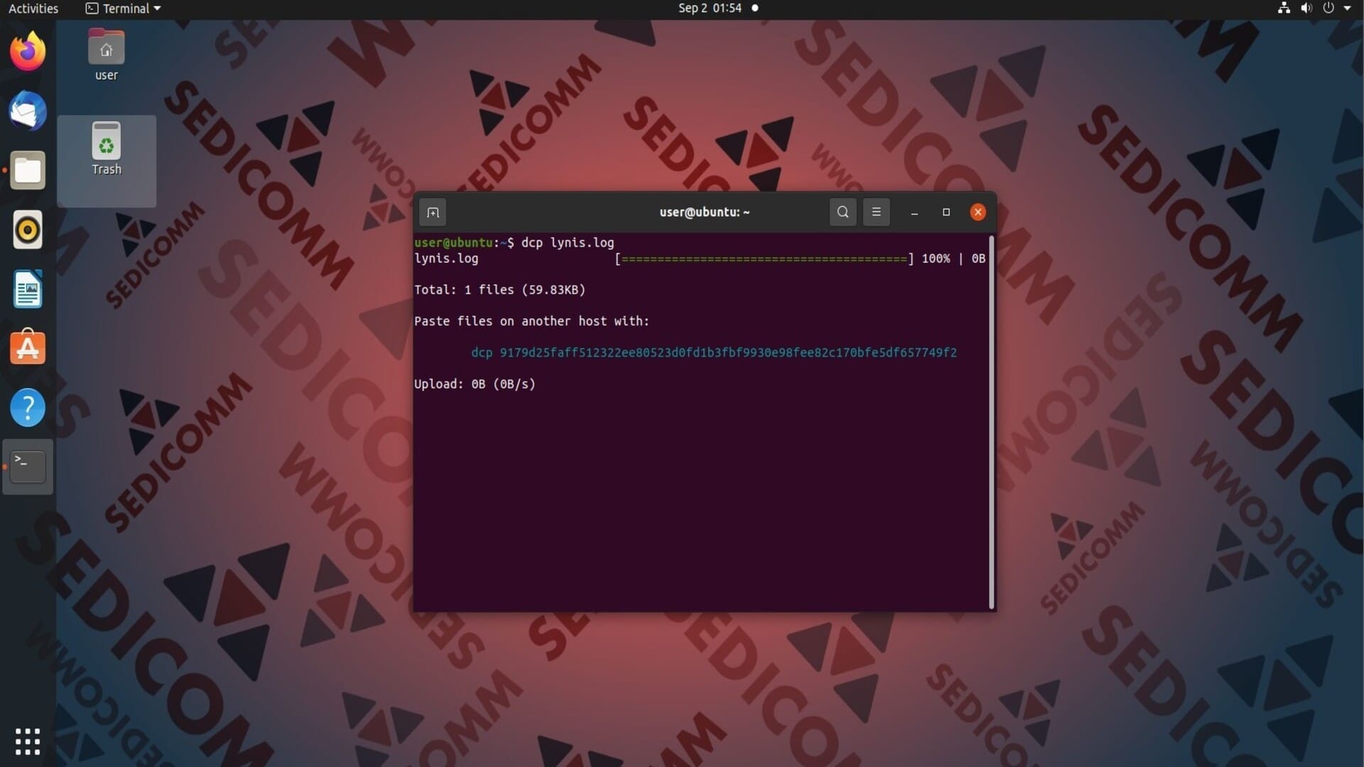The image size is (1364, 767).
Task: Open the Activities overview
Action: coord(33,9)
